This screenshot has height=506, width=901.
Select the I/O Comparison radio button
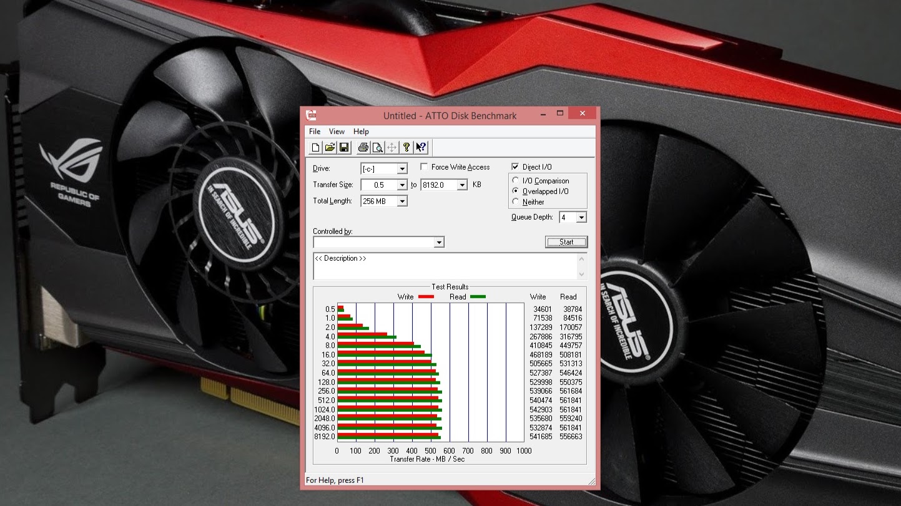click(515, 181)
